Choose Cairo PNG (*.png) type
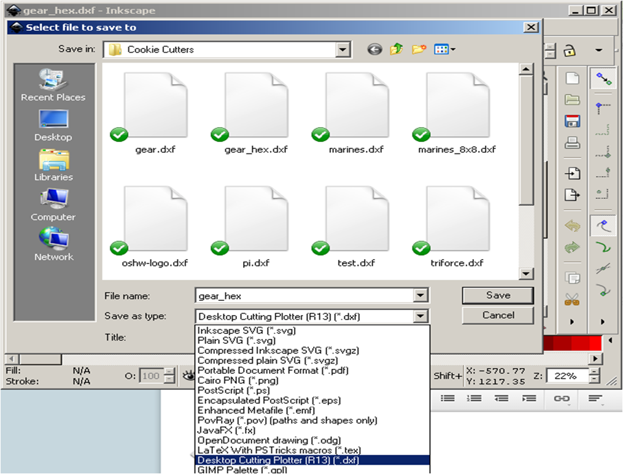 point(312,380)
